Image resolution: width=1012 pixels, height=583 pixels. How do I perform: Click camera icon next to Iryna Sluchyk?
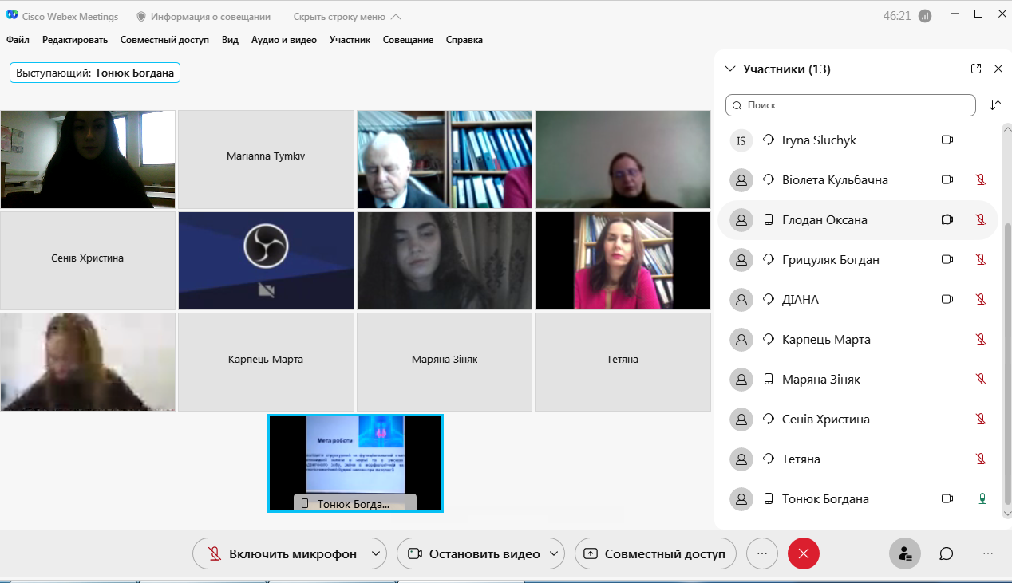947,140
